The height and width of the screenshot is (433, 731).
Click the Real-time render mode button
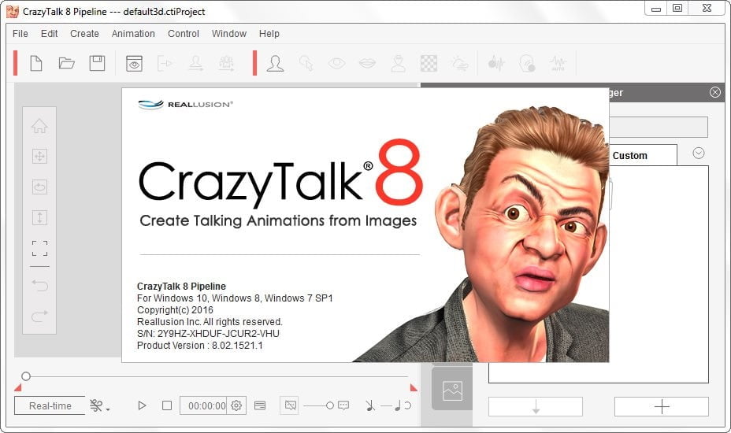point(50,405)
